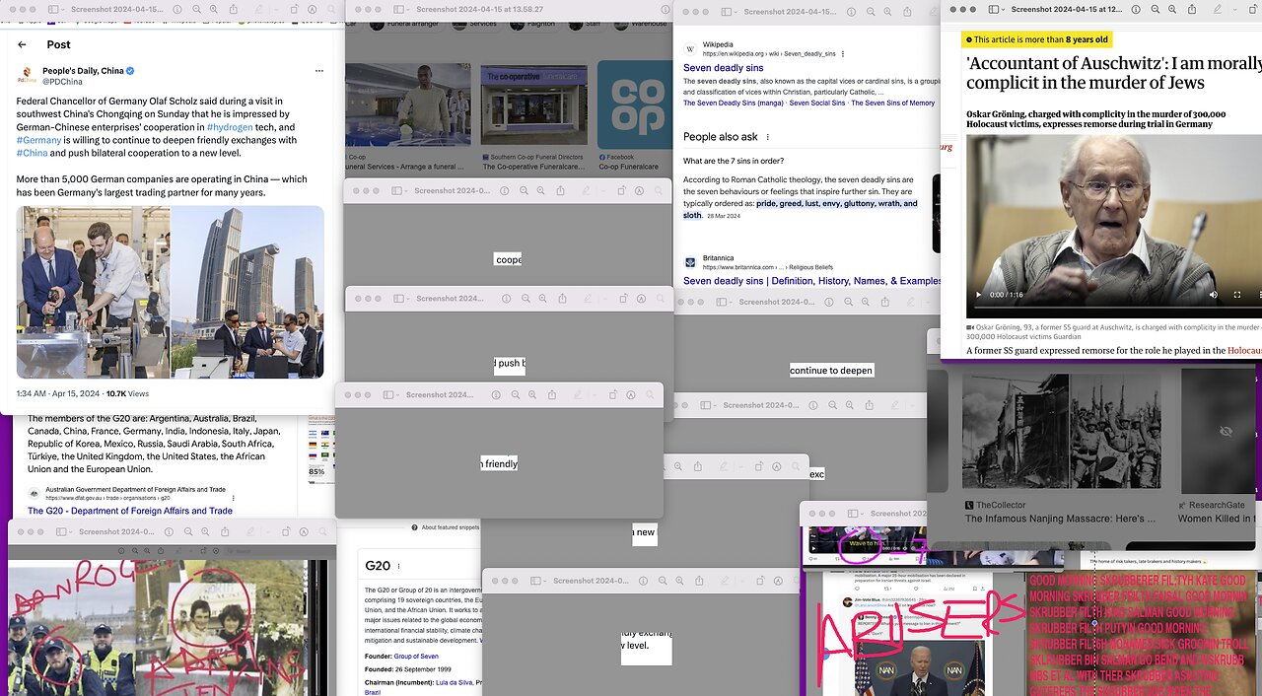Share the 'coope' snippet window image
The image size is (1262, 696).
click(x=560, y=190)
